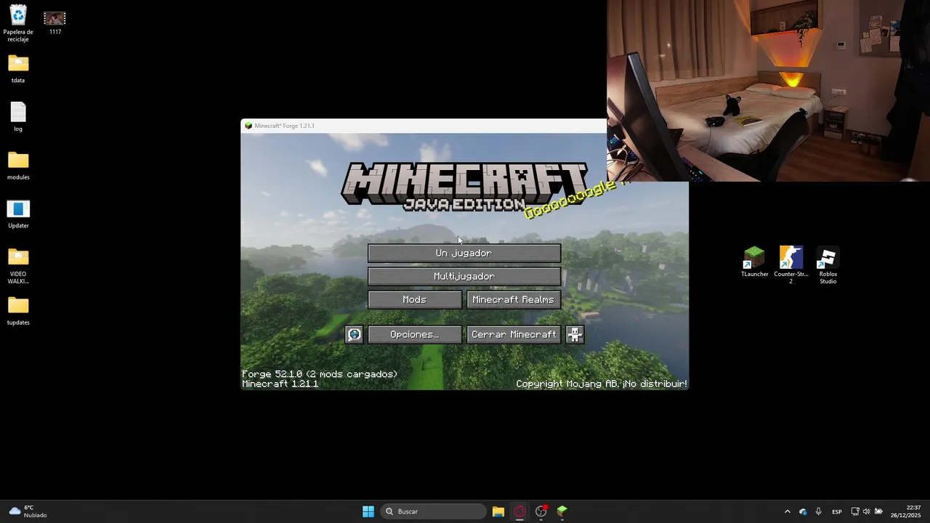Screen dimensions: 930x523
Task: Click Cerrar Minecraft to quit
Action: (514, 334)
